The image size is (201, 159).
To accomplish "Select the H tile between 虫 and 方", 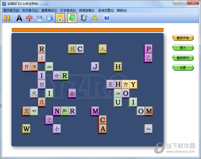I will click(118, 85).
